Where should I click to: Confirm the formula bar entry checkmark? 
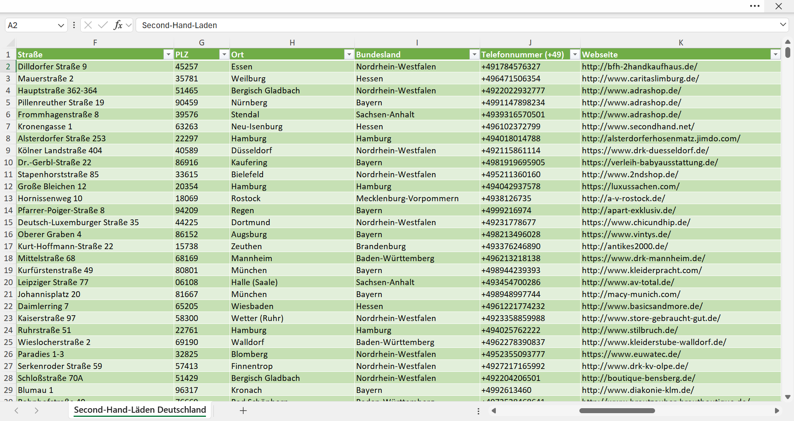[103, 25]
